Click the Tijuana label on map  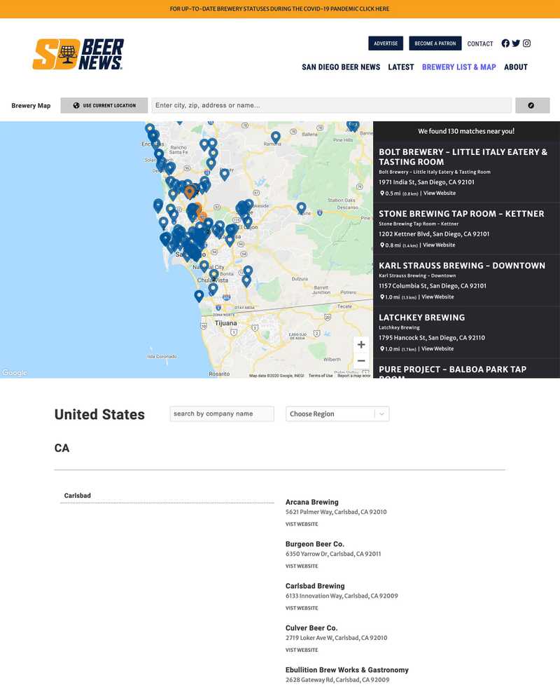click(225, 323)
